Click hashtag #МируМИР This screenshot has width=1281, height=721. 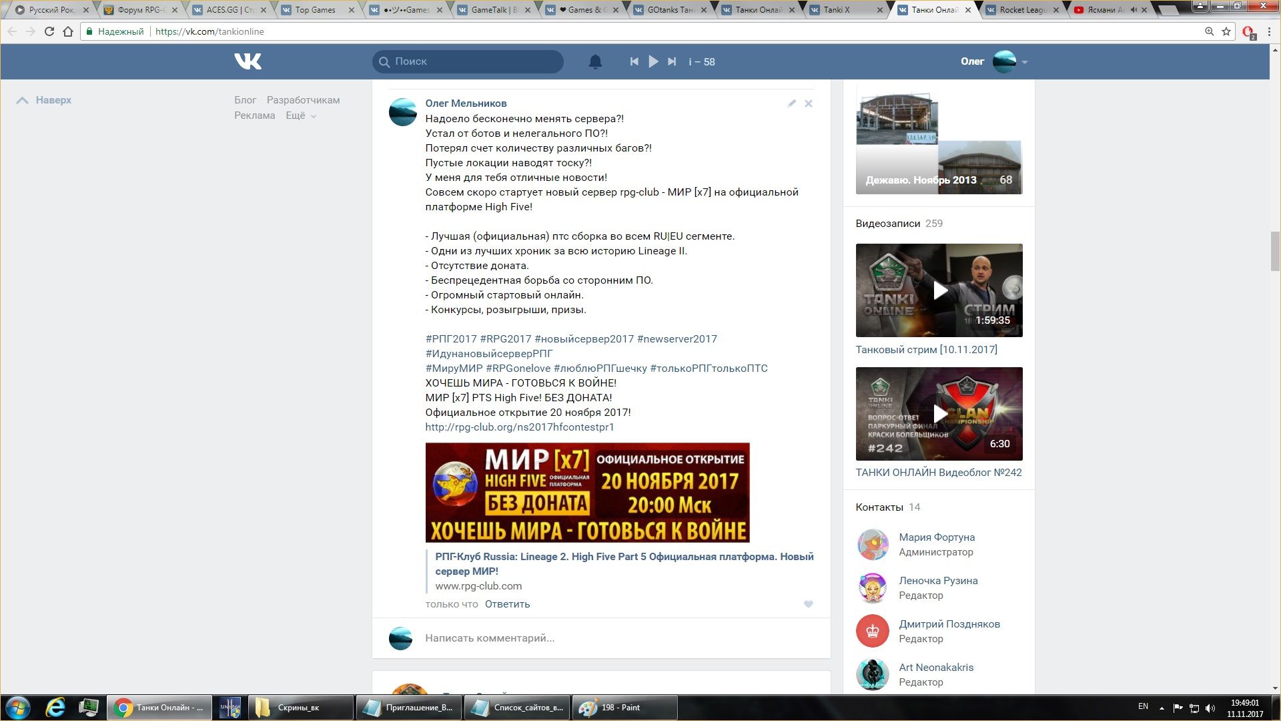coord(454,369)
